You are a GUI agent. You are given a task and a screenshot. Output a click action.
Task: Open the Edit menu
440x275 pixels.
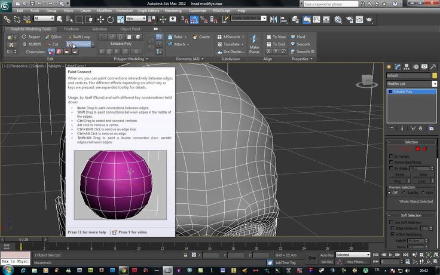20,11
